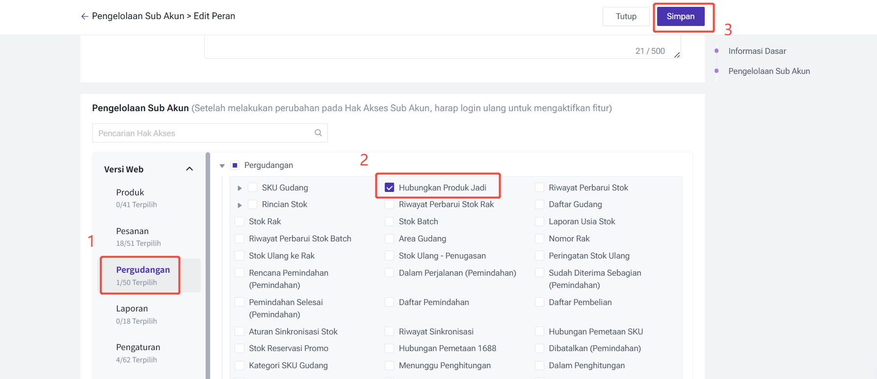The width and height of the screenshot is (877, 379).
Task: Click the back arrow beside Pengelolaan Sub Akun
Action: coord(84,16)
